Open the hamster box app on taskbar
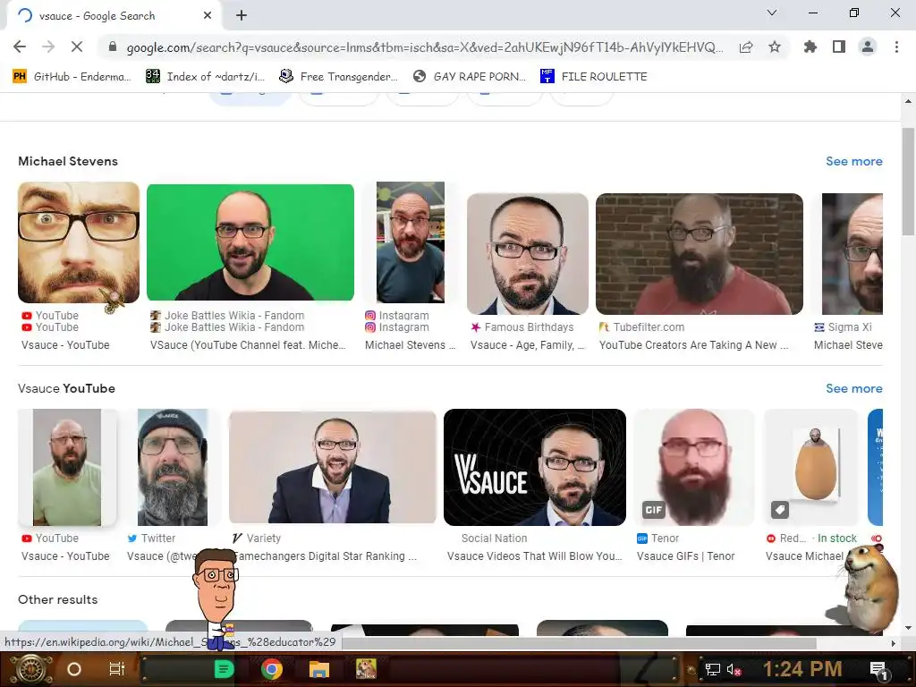Image resolution: width=916 pixels, height=687 pixels. click(x=366, y=669)
